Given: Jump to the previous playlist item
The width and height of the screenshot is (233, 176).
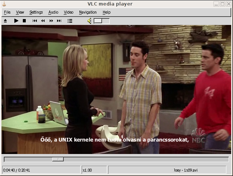Looking at the screenshot, I should pyautogui.click(x=35, y=21).
